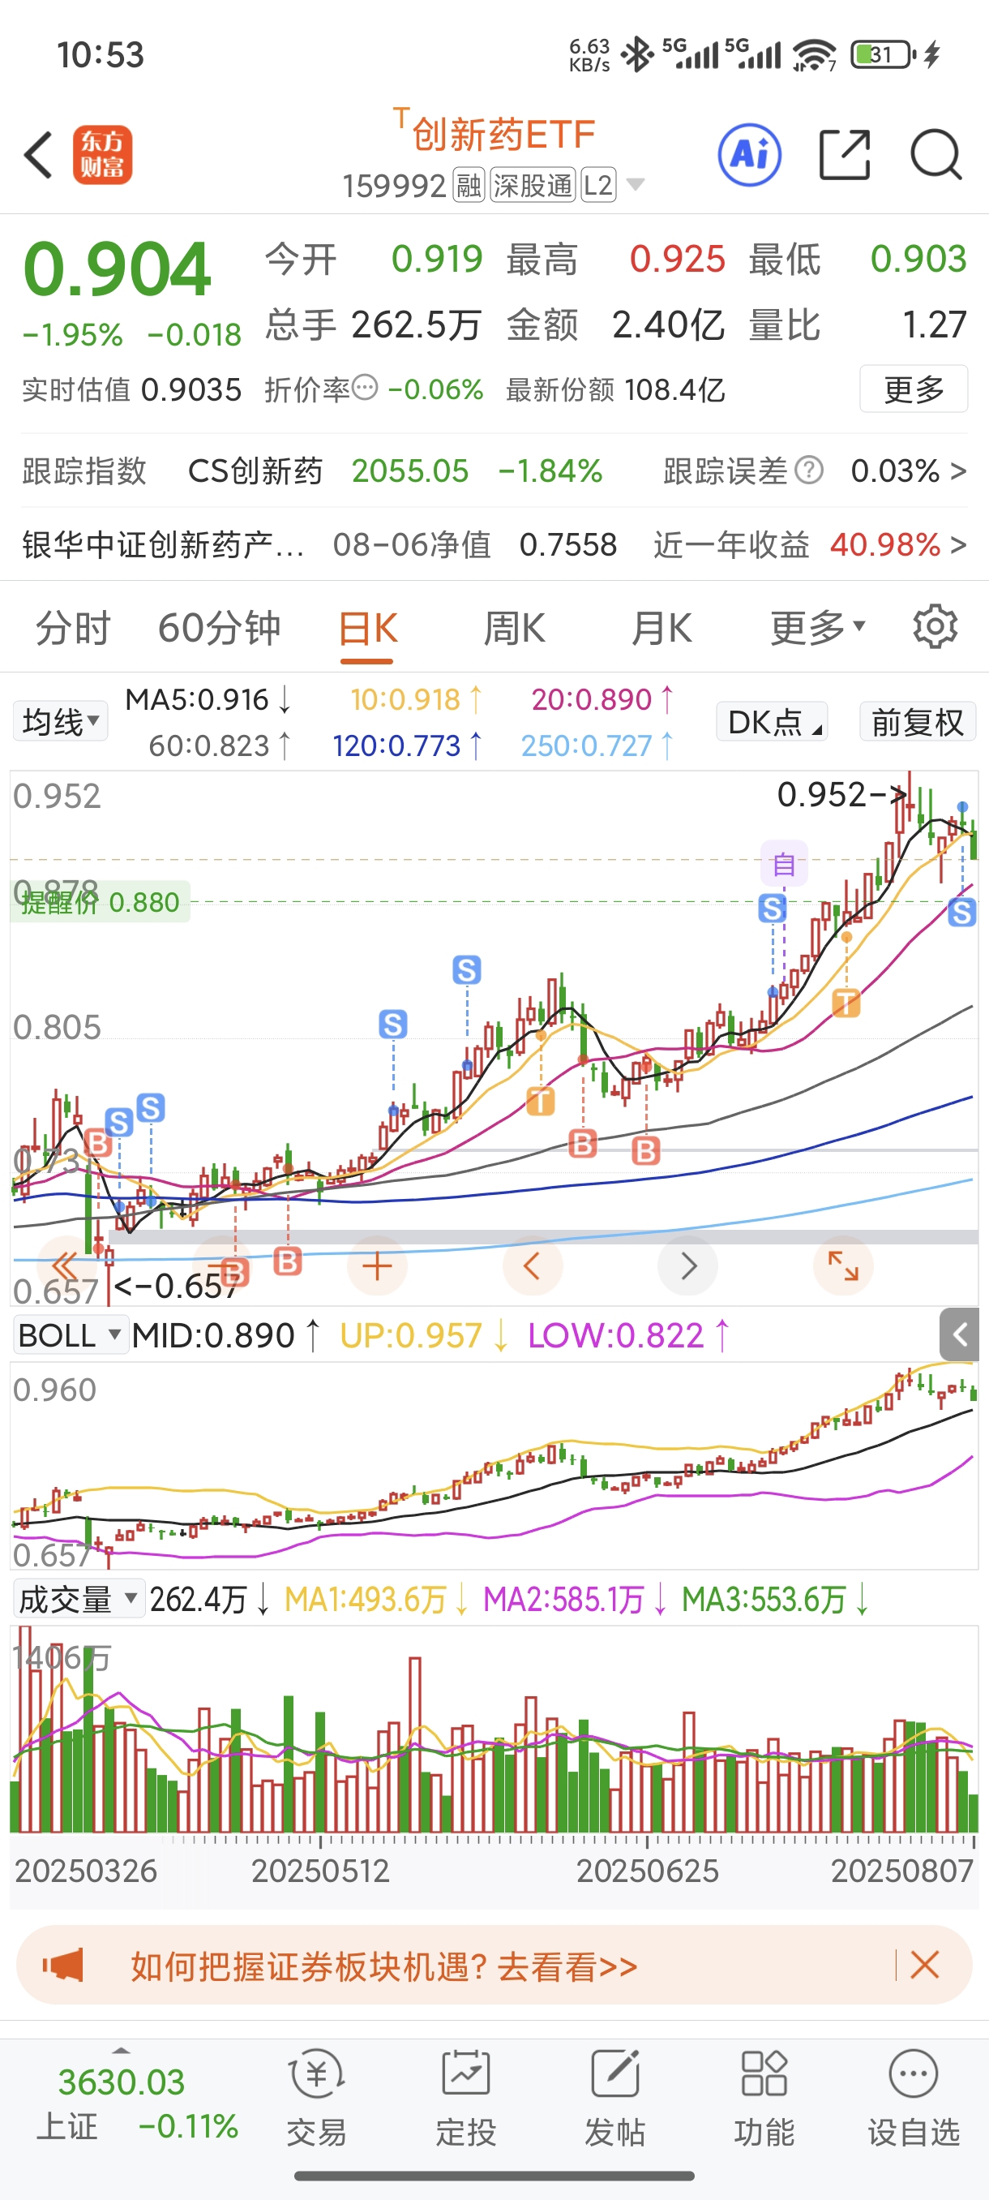Expand 上证 index switcher at bottom
The width and height of the screenshot is (989, 2200).
point(122,2050)
